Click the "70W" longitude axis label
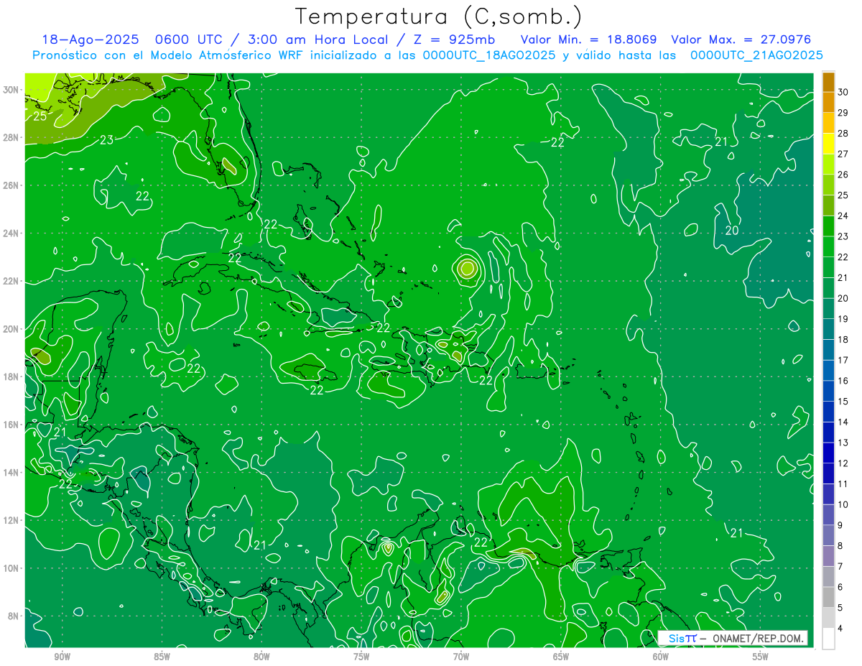This screenshot has width=862, height=666. (x=462, y=657)
